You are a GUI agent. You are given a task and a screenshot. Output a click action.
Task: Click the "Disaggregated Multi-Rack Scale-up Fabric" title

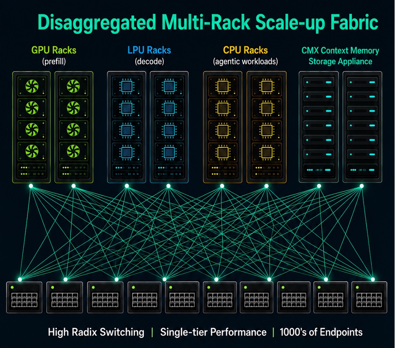208,23
